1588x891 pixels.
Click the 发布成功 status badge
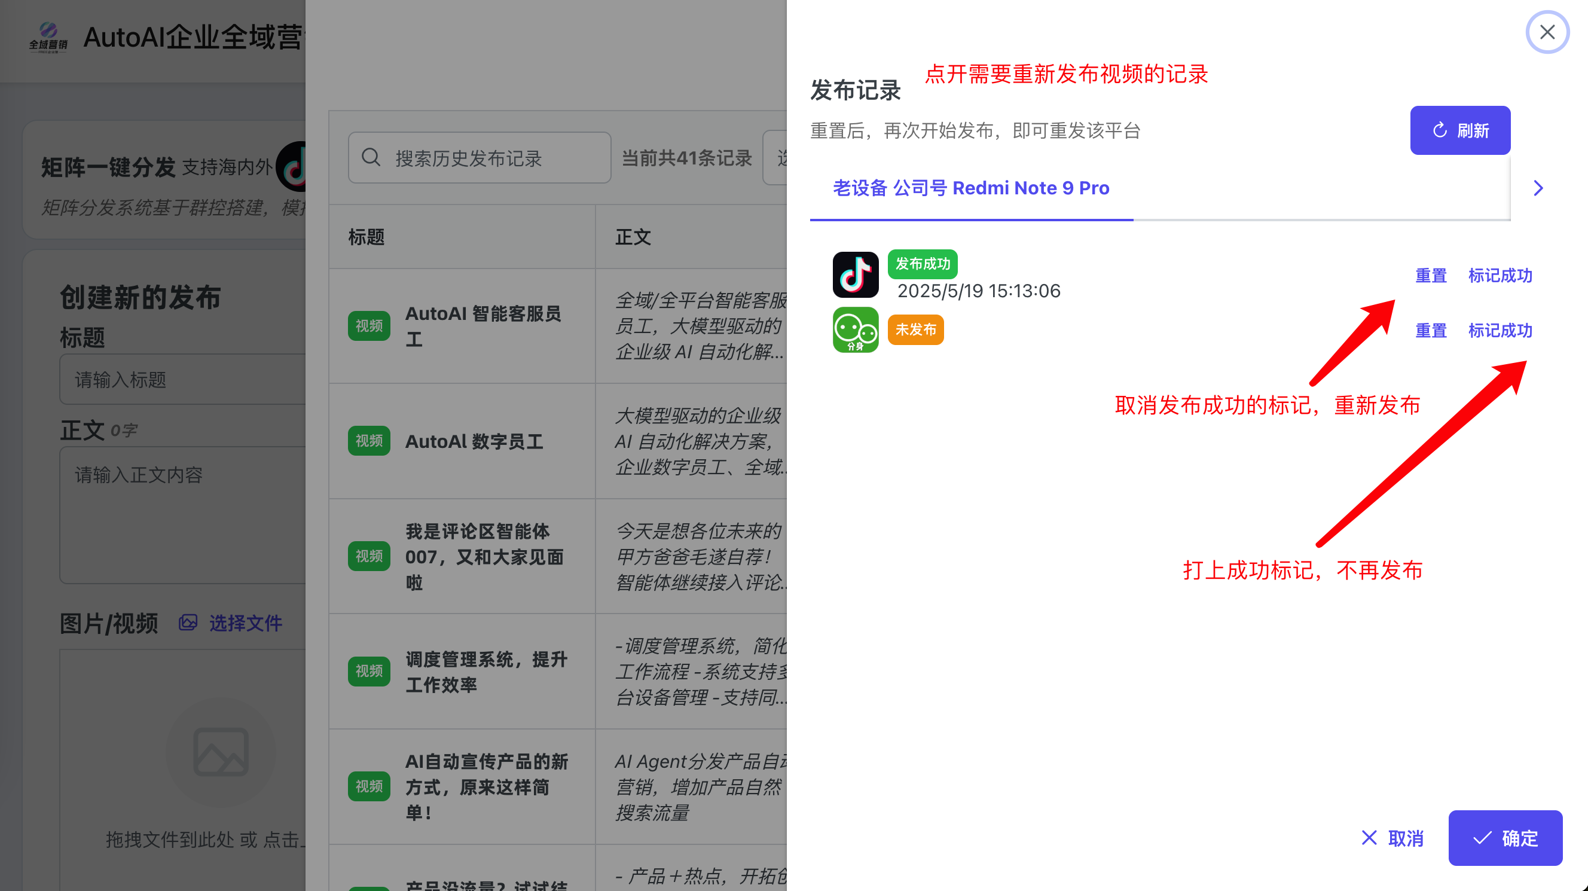coord(922,264)
